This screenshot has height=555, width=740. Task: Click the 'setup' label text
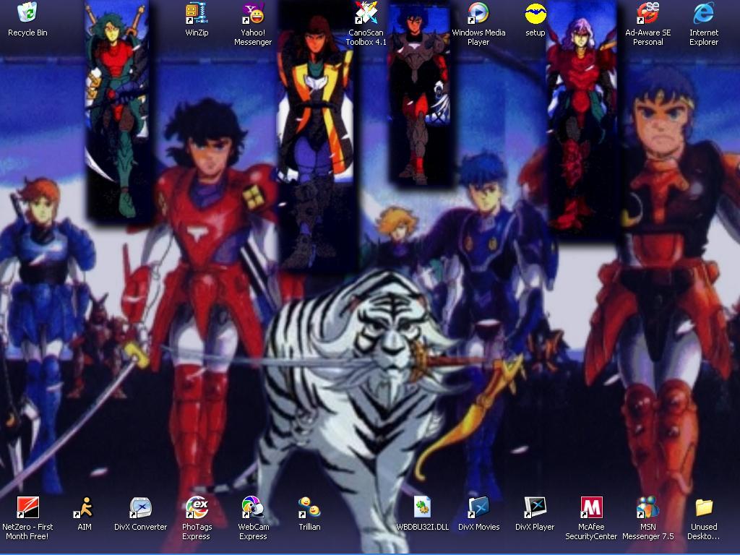(x=535, y=33)
